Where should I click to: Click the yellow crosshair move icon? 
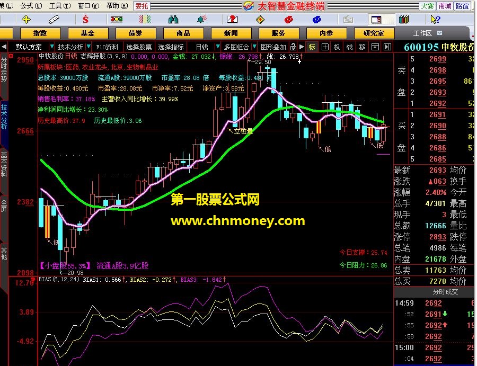[26, 20]
